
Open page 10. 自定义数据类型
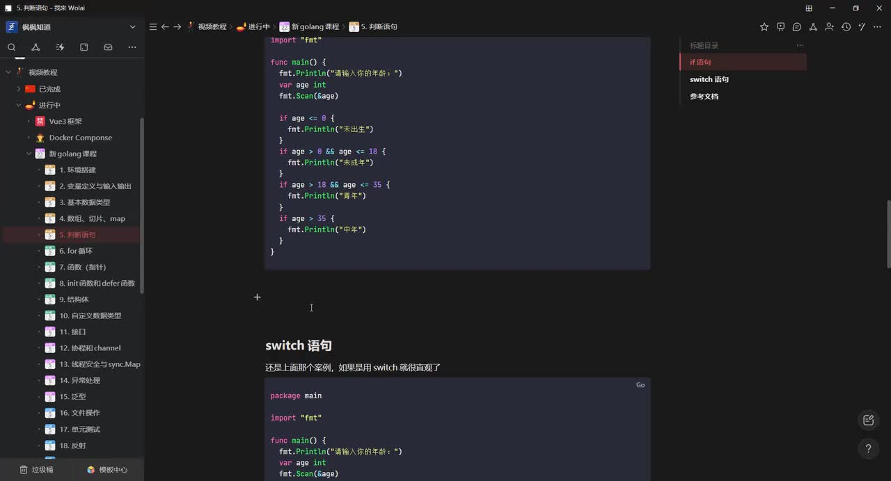point(90,316)
